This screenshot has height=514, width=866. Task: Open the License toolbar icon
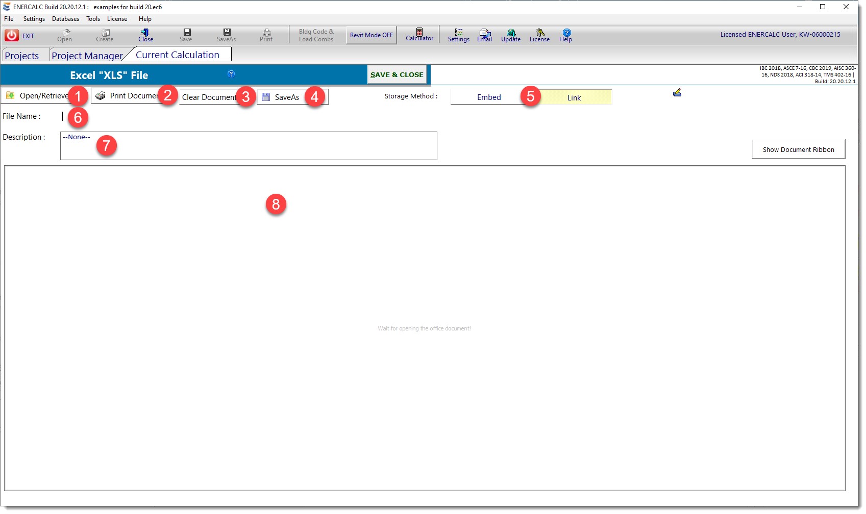click(x=539, y=35)
